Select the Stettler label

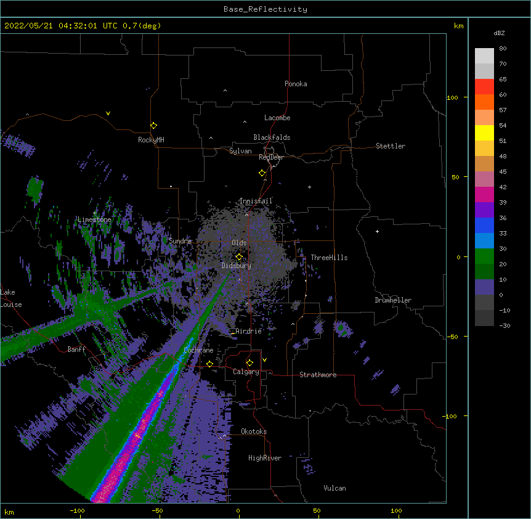[x=391, y=146]
